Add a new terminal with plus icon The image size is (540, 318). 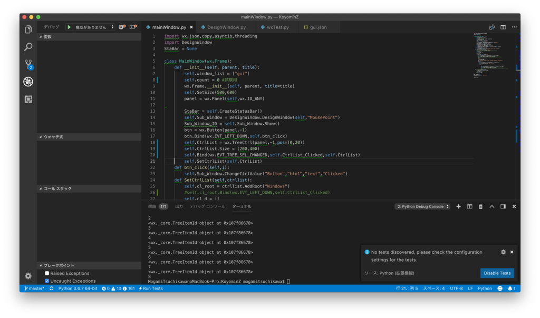tap(458, 206)
